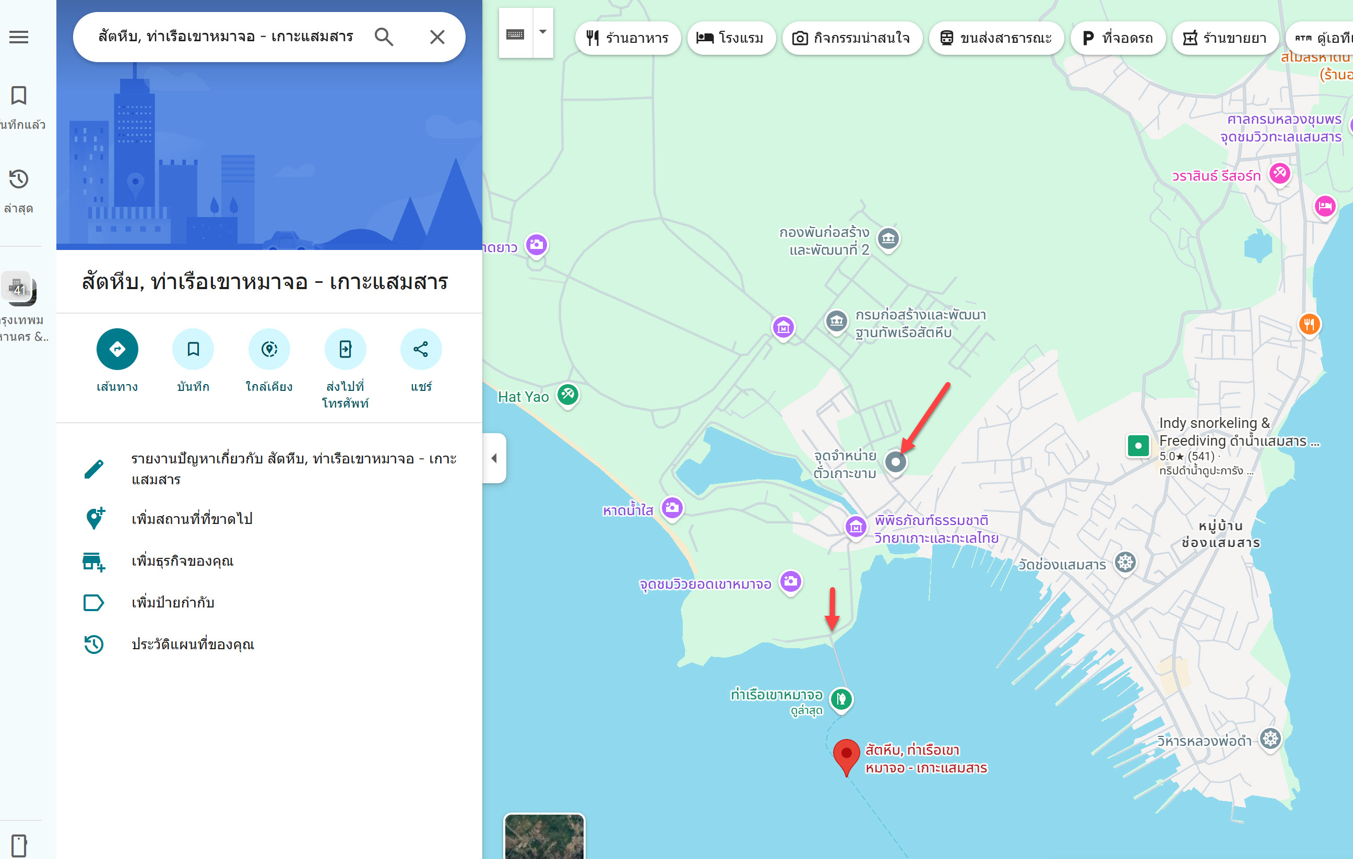Open Your Maps history entry
This screenshot has height=859, width=1353.
point(193,644)
